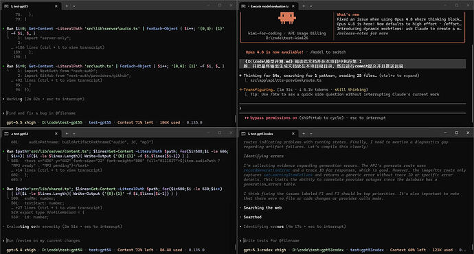Minimize the test-gpt54 window
The width and height of the screenshot is (474, 254).
[x=208, y=132]
